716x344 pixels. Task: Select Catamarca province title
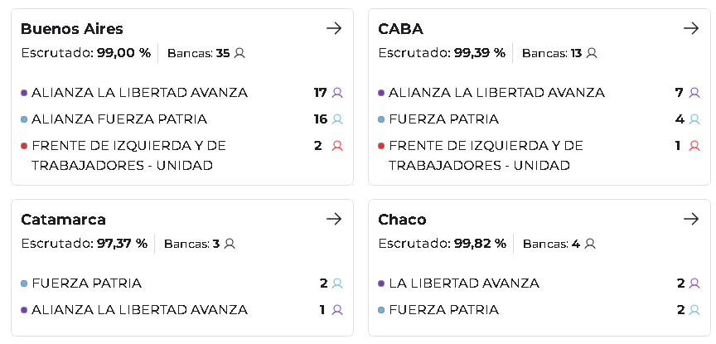click(63, 220)
